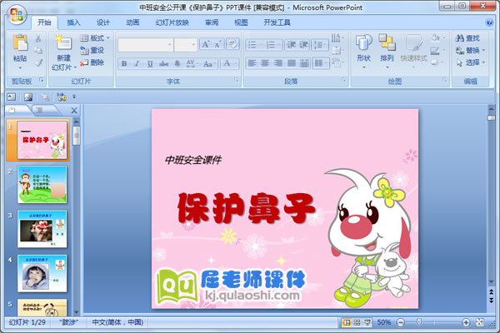Image resolution: width=500 pixels, height=333 pixels.
Task: Click the Decrease Indent icon
Action: pyautogui.click(x=291, y=45)
